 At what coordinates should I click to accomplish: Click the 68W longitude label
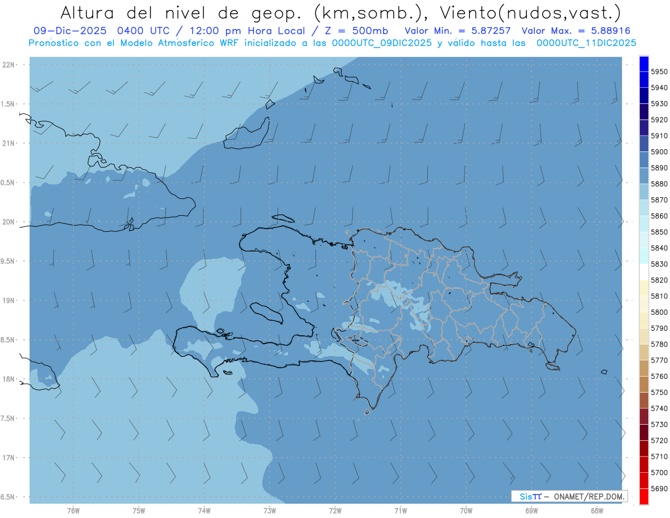[597, 510]
